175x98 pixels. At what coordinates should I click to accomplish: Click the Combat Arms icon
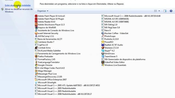(36, 48)
